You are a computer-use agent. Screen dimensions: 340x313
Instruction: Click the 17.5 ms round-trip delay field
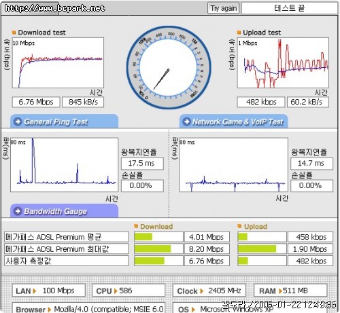coord(142,164)
